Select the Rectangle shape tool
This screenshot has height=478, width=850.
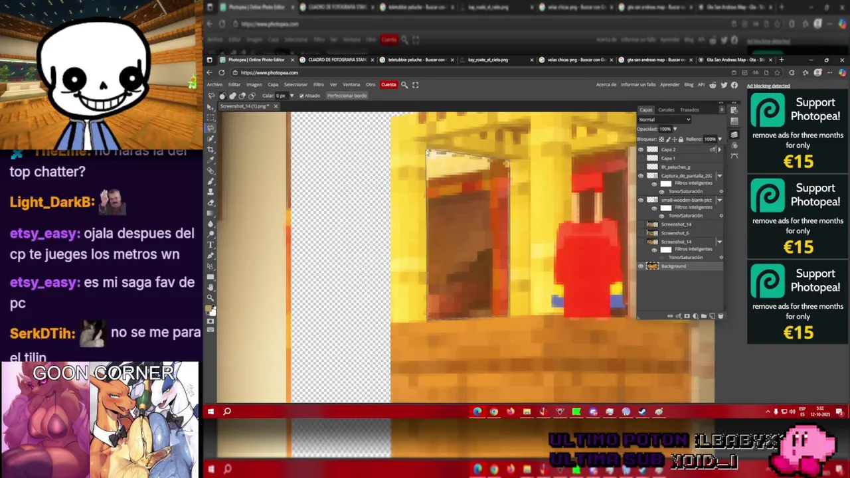coord(211,276)
